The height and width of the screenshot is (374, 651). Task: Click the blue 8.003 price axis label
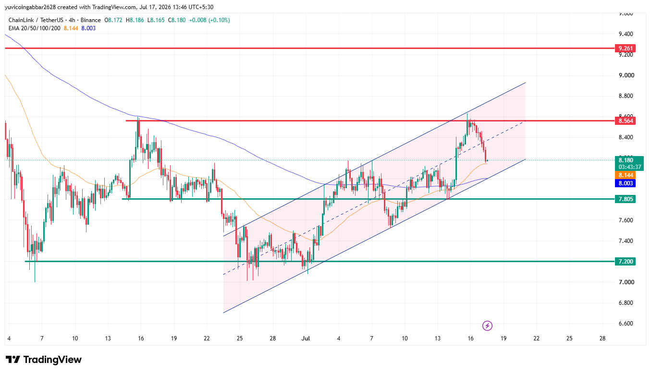[x=625, y=183]
